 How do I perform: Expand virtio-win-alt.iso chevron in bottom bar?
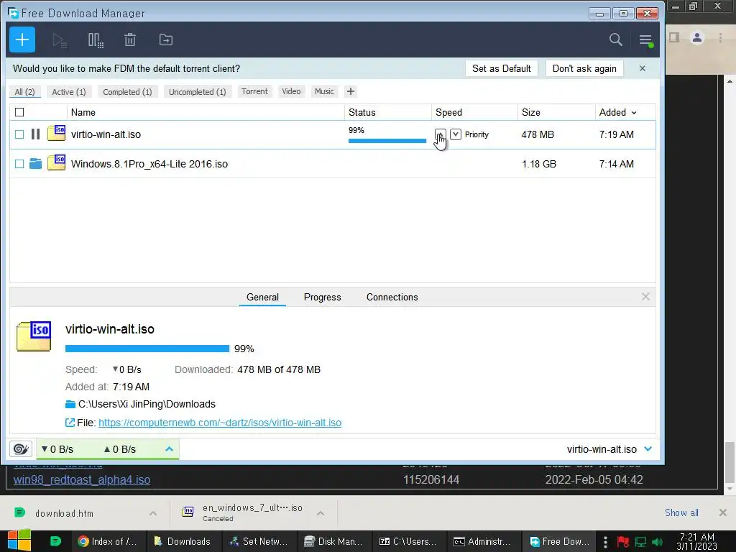tap(648, 448)
